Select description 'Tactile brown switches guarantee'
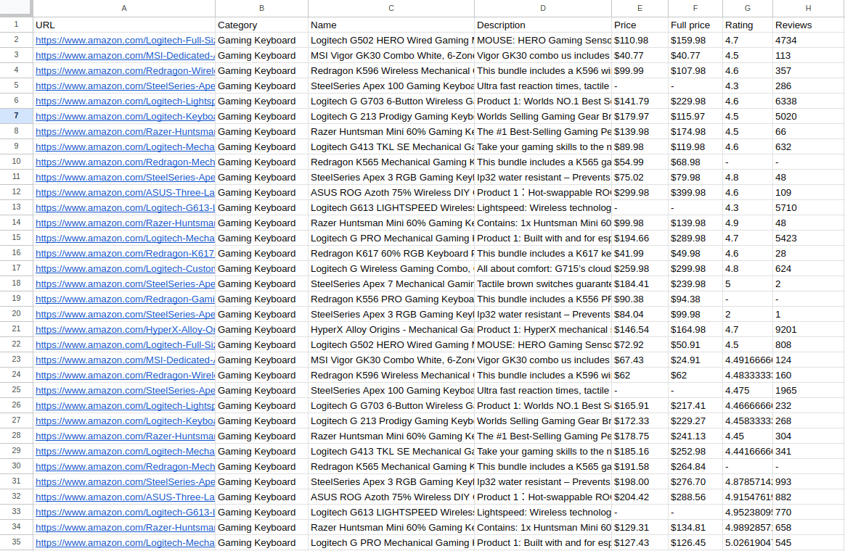 click(x=543, y=283)
